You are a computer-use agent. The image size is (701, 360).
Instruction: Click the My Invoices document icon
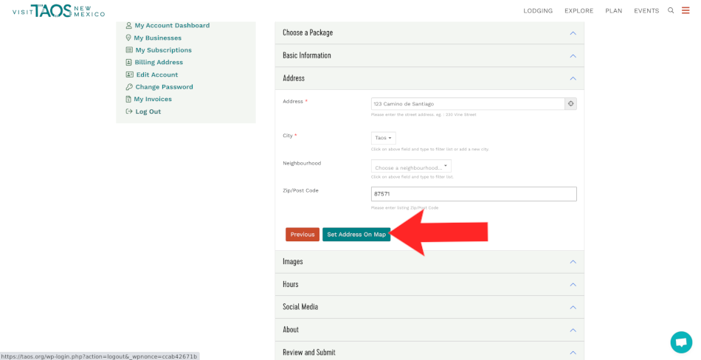tap(129, 99)
